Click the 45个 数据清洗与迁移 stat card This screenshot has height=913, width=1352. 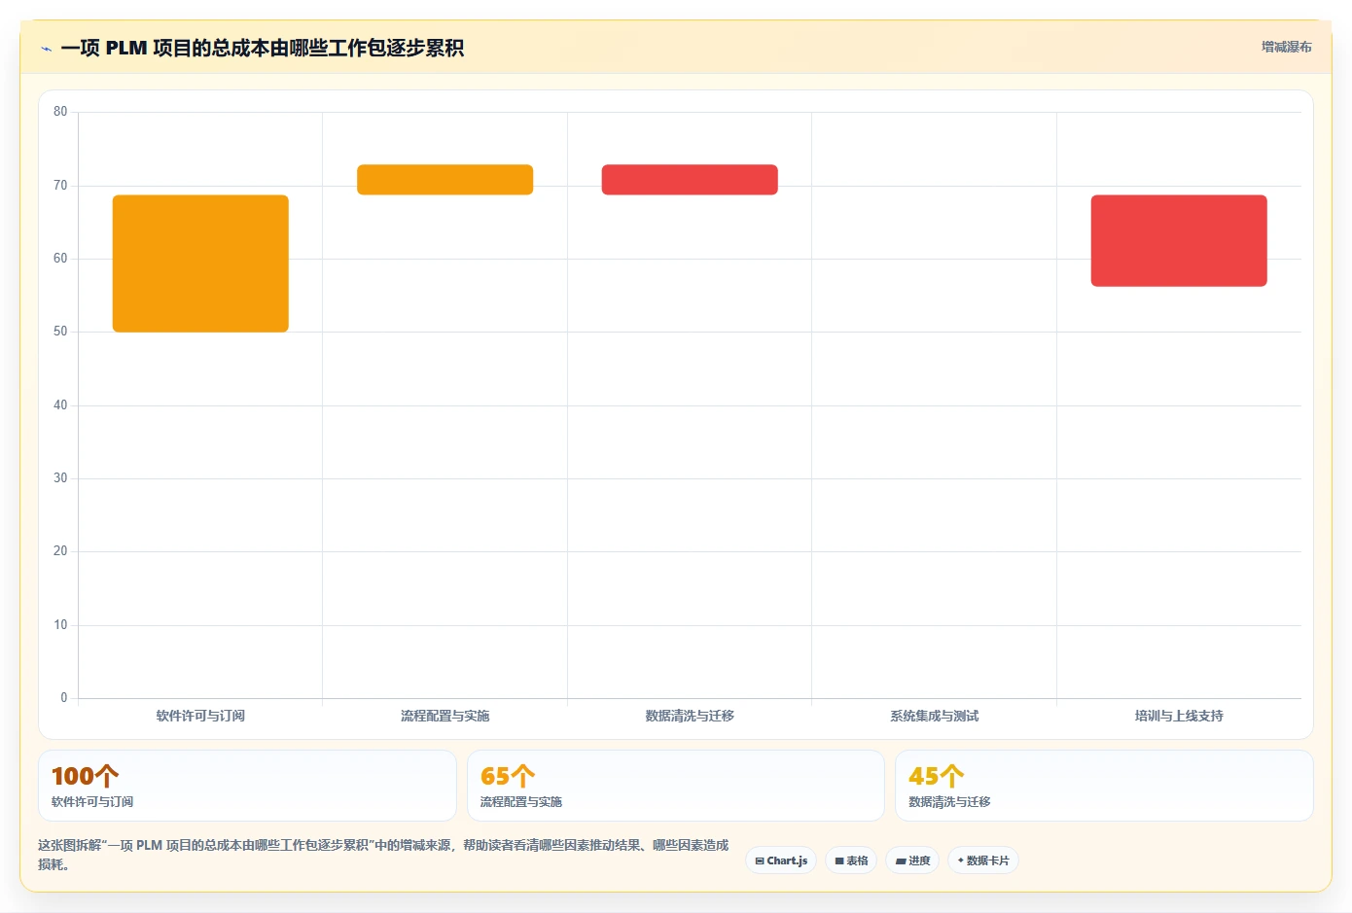pos(1104,786)
